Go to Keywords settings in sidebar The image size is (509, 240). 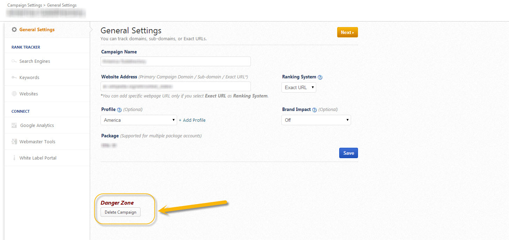pyautogui.click(x=29, y=78)
